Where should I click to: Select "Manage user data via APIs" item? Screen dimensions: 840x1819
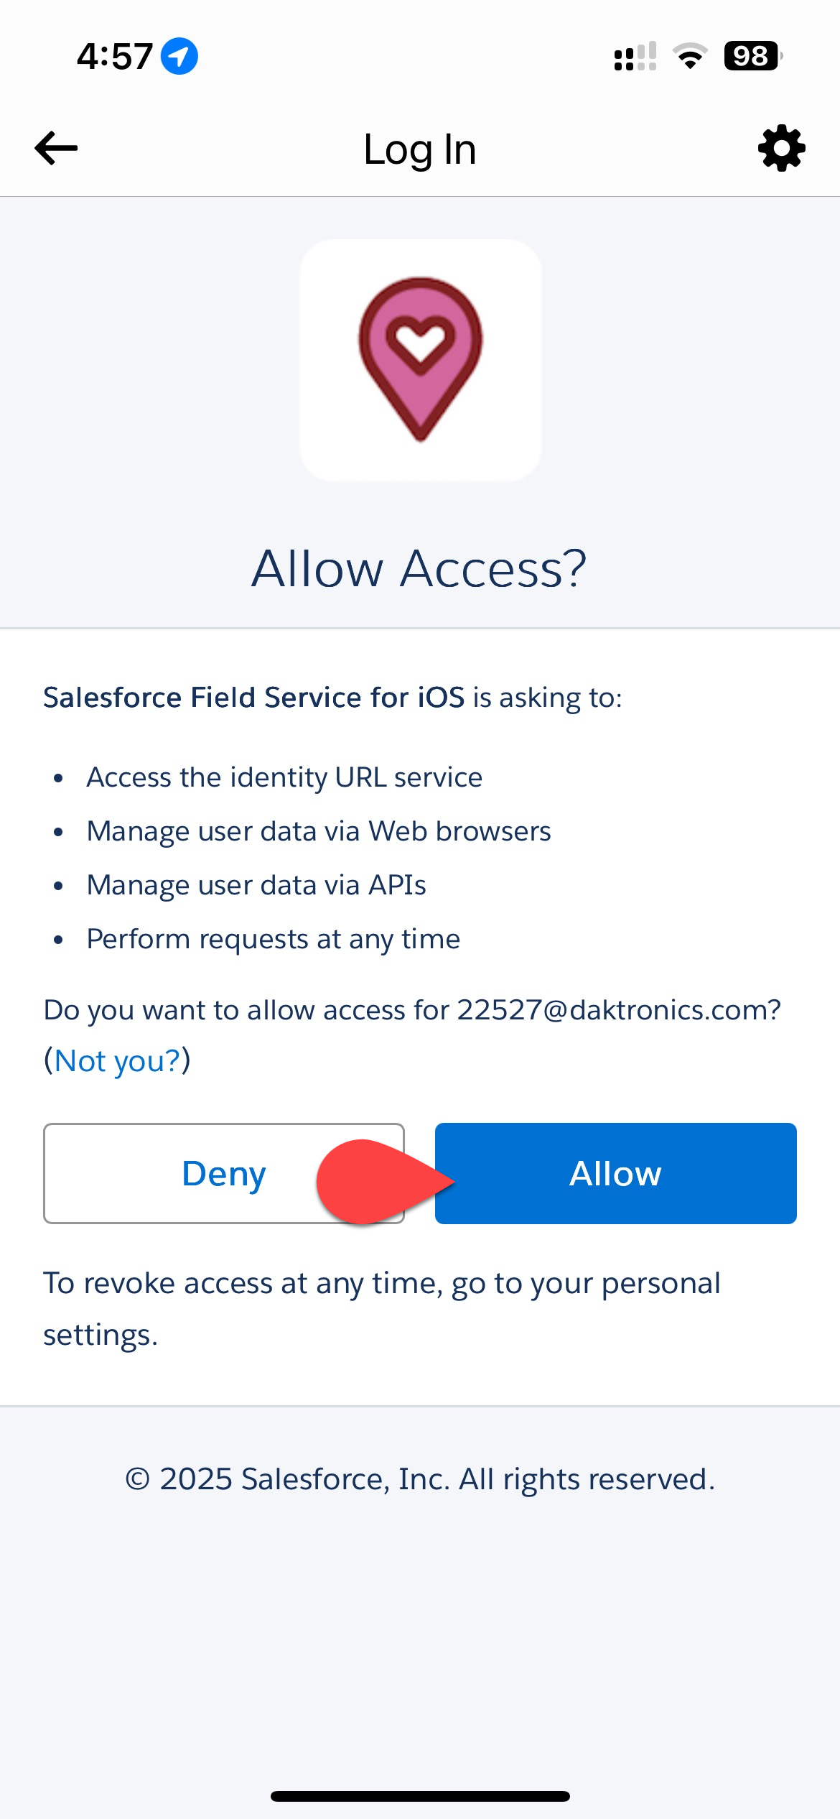point(256,885)
